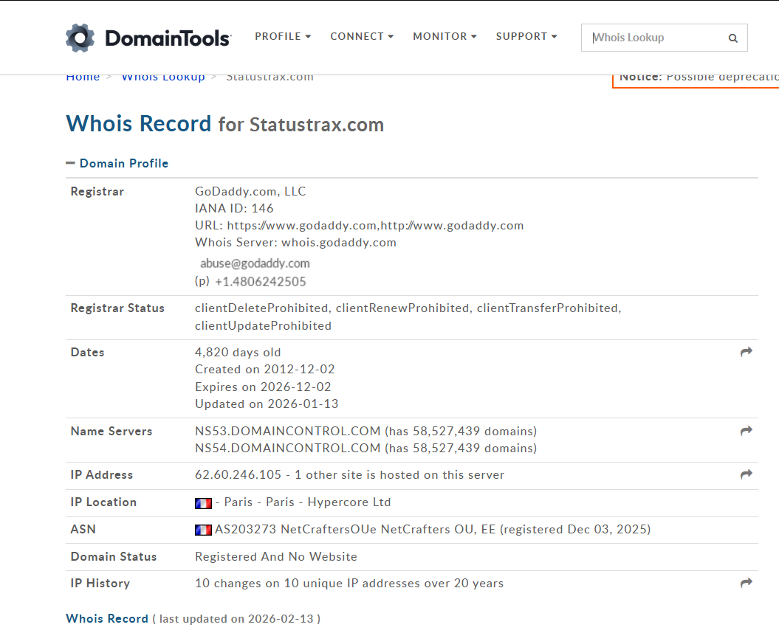Click NS54.DOMAINCONTROL.COM name server
Image resolution: width=779 pixels, height=633 pixels.
click(x=288, y=449)
